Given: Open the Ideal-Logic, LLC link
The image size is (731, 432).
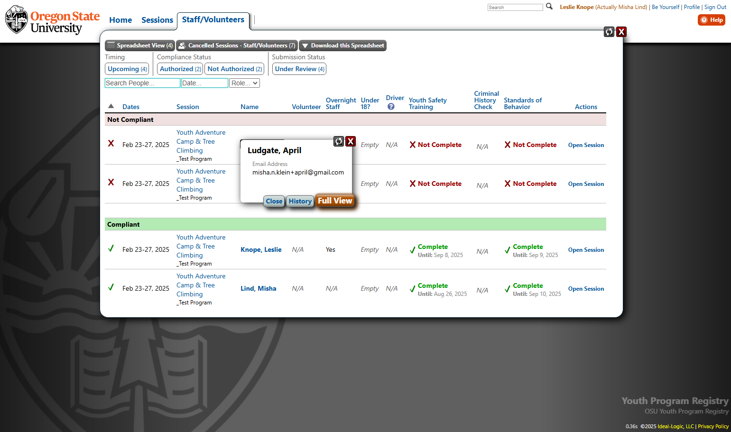Looking at the screenshot, I should tap(675, 426).
